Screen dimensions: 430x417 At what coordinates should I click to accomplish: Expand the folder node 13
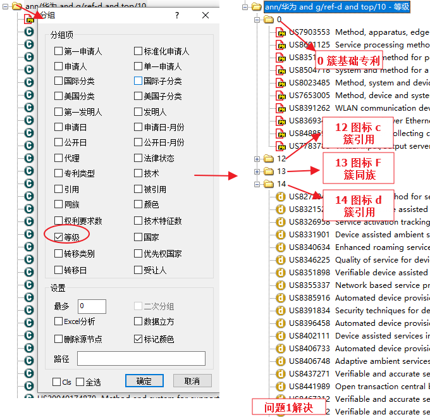tap(257, 171)
